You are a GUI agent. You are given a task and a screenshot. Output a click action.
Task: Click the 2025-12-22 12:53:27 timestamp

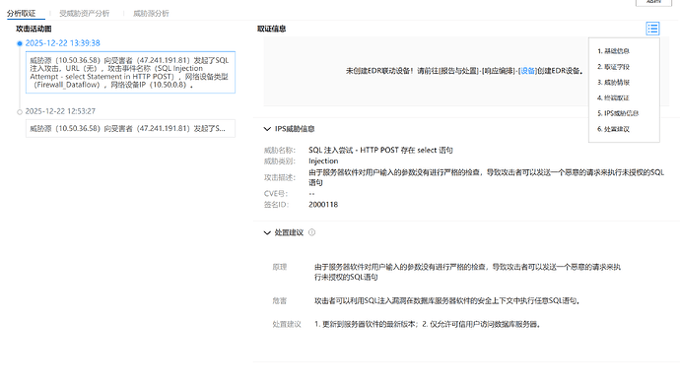pyautogui.click(x=60, y=111)
